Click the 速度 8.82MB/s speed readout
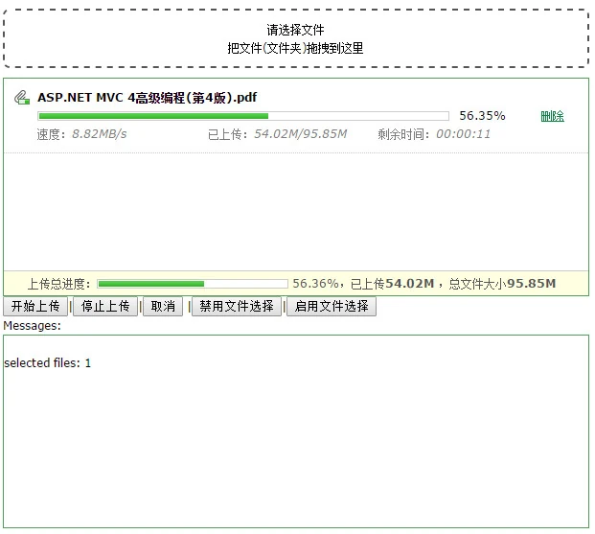This screenshot has height=534, width=595. (82, 134)
